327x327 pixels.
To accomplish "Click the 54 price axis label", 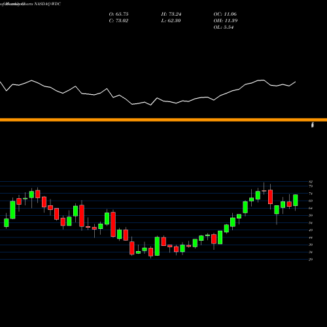I will (311, 223).
